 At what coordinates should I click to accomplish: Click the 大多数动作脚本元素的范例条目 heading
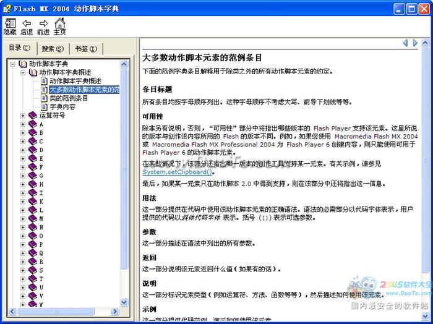pyautogui.click(x=202, y=58)
